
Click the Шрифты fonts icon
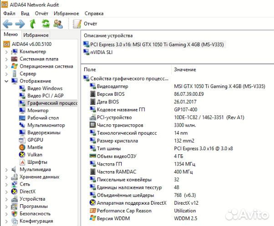[22, 162]
